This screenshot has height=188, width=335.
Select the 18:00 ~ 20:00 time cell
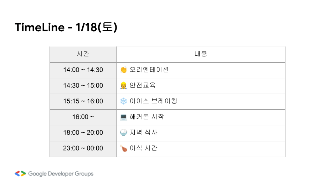pyautogui.click(x=83, y=133)
